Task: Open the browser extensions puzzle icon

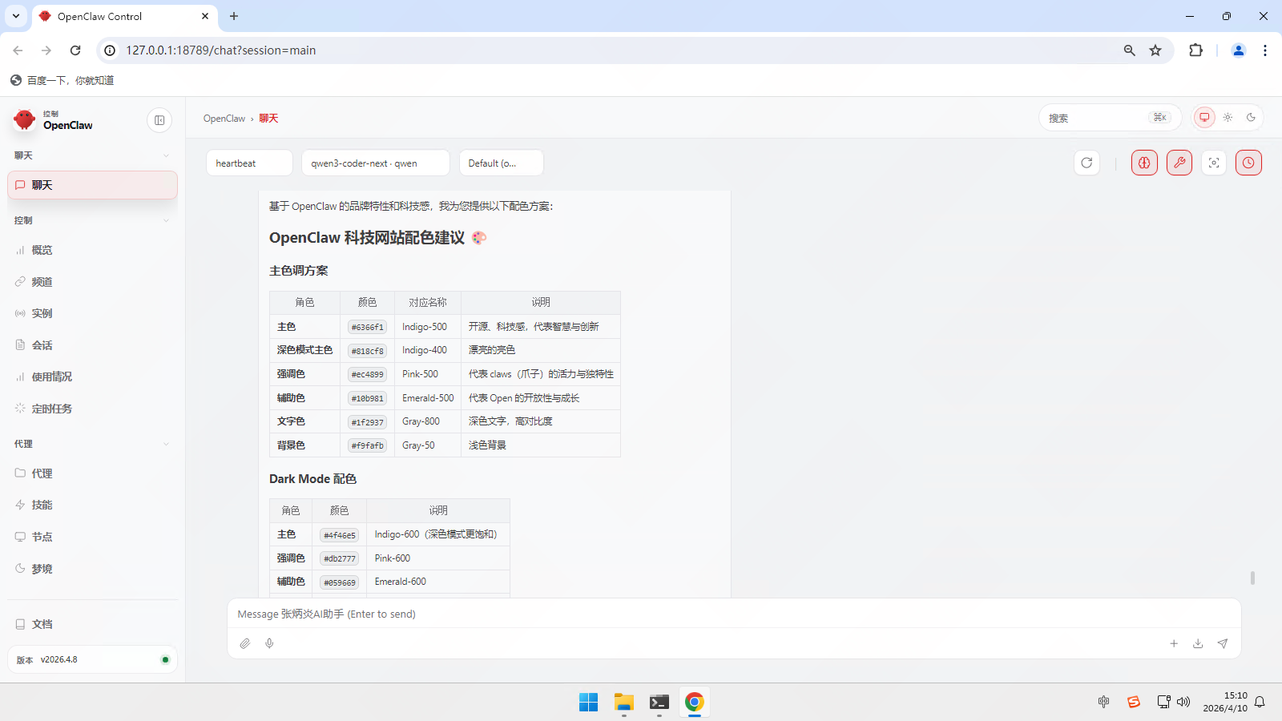Action: point(1195,50)
